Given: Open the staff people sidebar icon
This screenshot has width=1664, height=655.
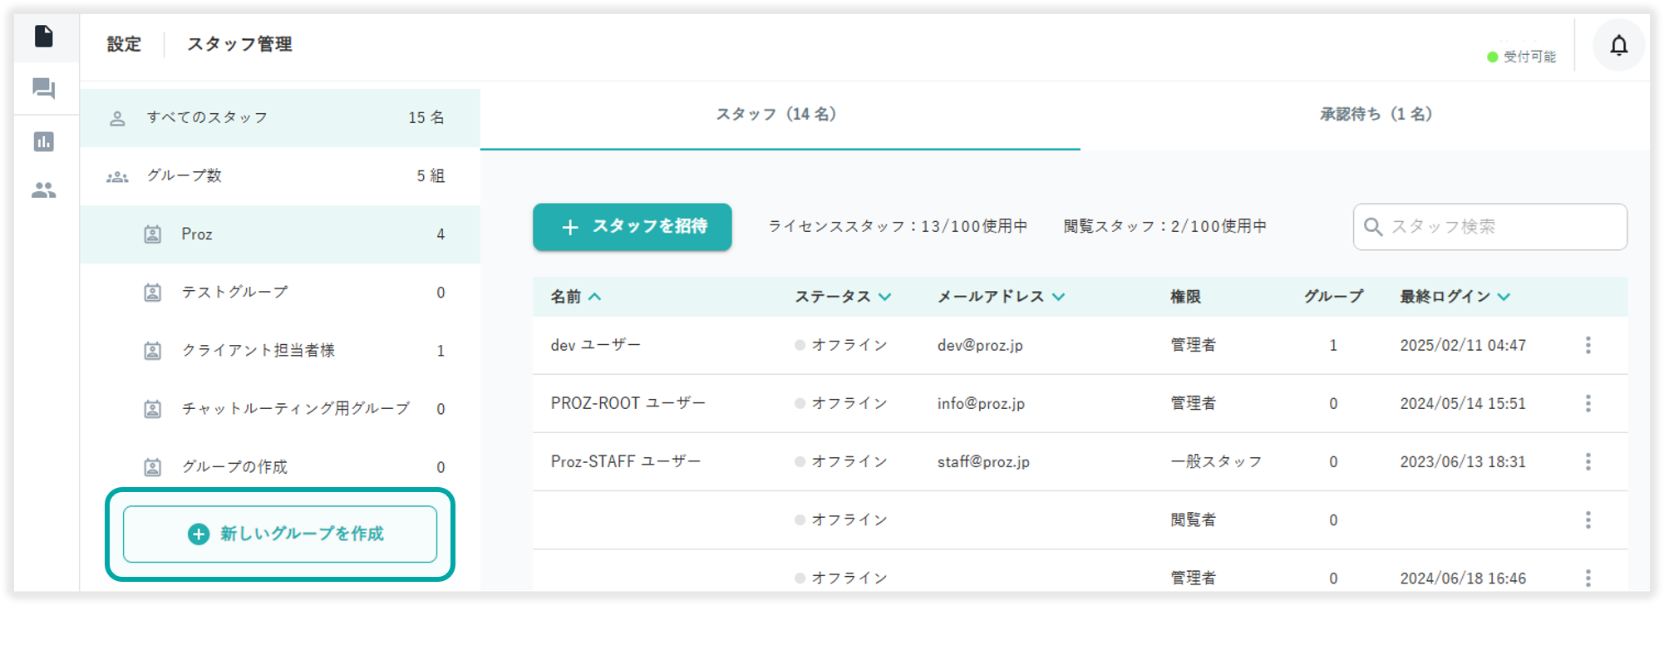Looking at the screenshot, I should 44,190.
